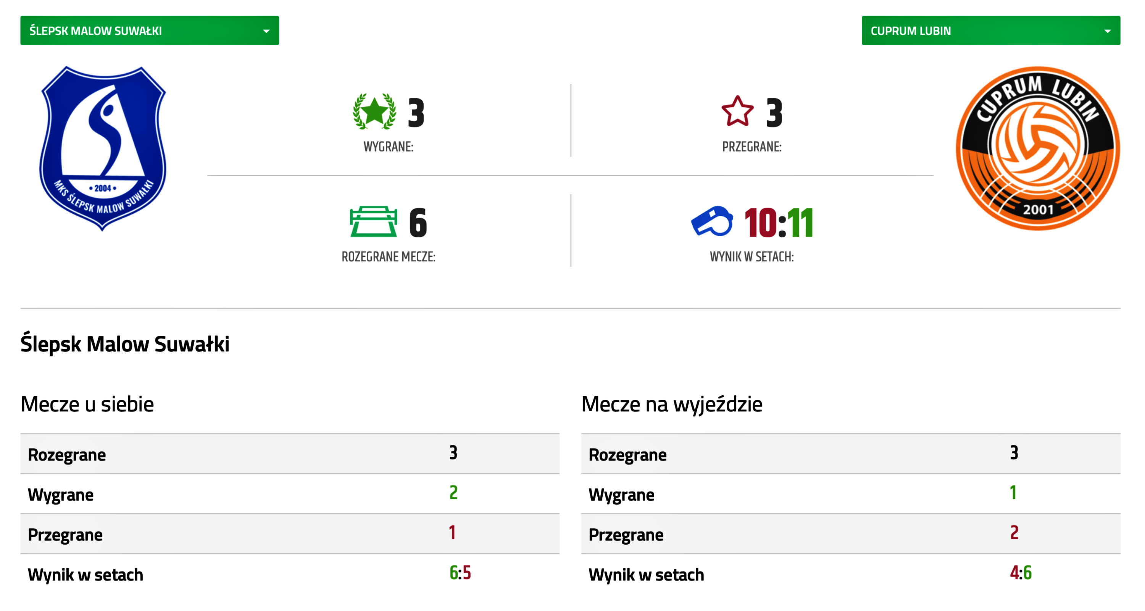This screenshot has height=611, width=1145.
Task: Click the Ślepsk Malow Suwałki section heading
Action: click(125, 344)
